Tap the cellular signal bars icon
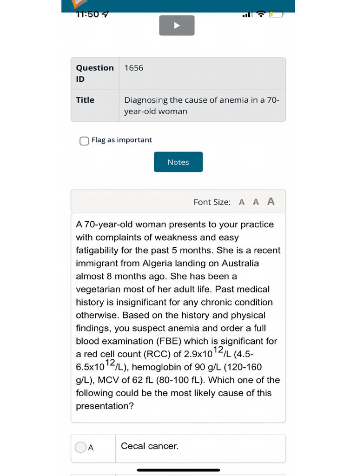The height and width of the screenshot is (476, 357). tap(247, 15)
